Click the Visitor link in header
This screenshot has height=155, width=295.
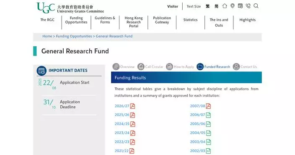click(173, 6)
